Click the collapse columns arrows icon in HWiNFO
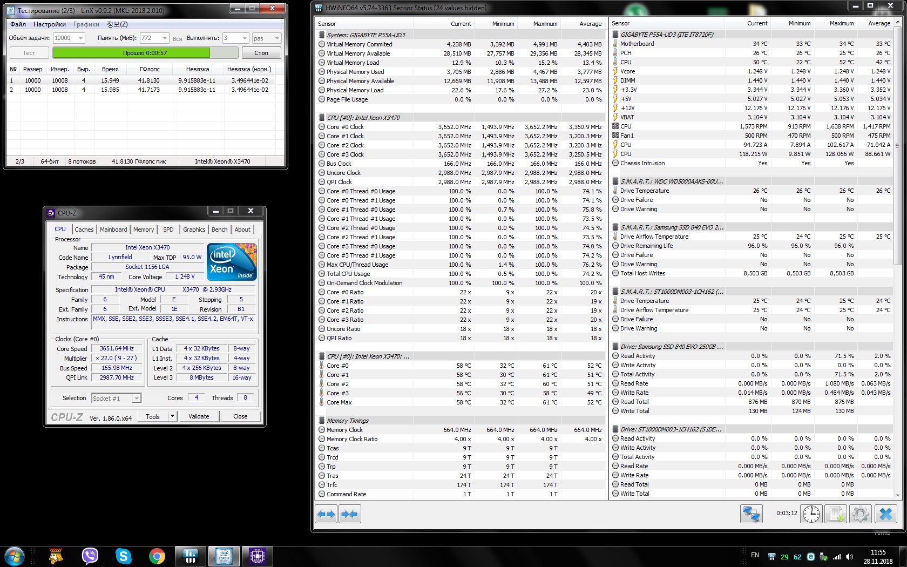This screenshot has height=567, width=907. pos(350,514)
